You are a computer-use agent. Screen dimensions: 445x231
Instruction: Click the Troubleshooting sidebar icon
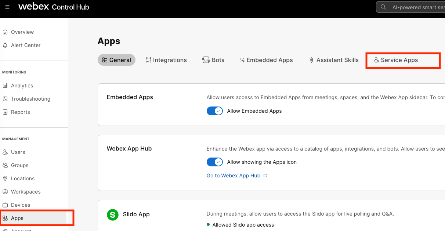point(5,99)
